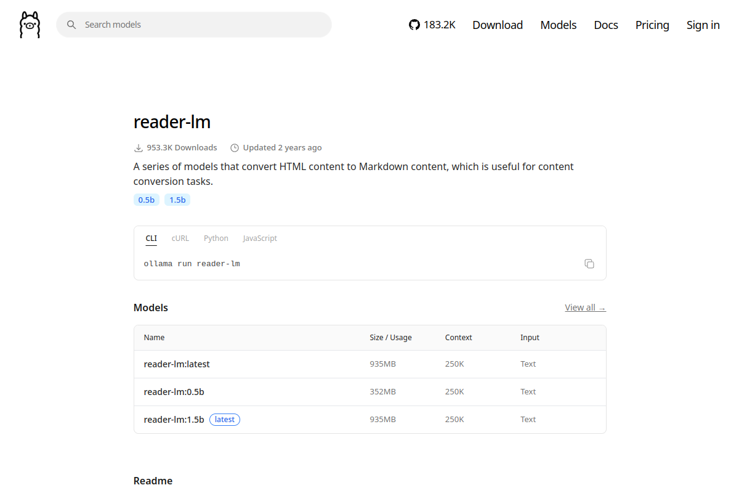This screenshot has height=493, width=739.
Task: Click the ollama run reader-lm command text
Action: click(x=192, y=264)
